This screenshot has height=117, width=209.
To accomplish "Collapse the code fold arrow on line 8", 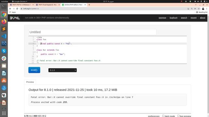I will [x=35, y=52].
